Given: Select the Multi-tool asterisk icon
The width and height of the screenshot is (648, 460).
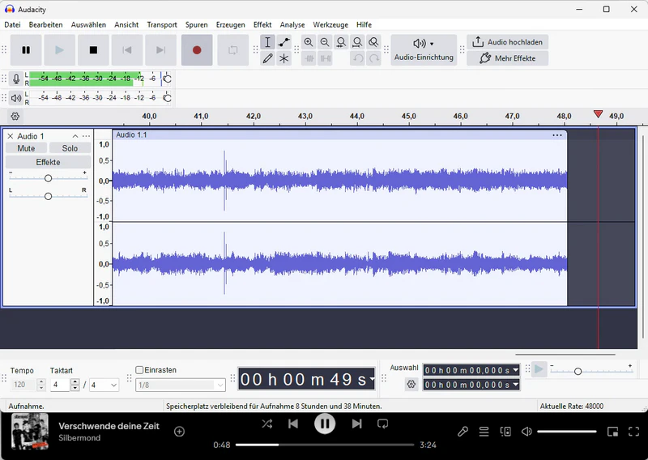Looking at the screenshot, I should [x=284, y=58].
